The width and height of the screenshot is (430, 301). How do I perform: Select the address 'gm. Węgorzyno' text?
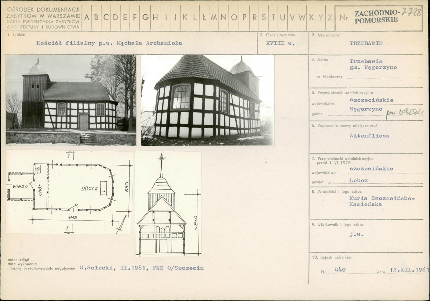373,67
